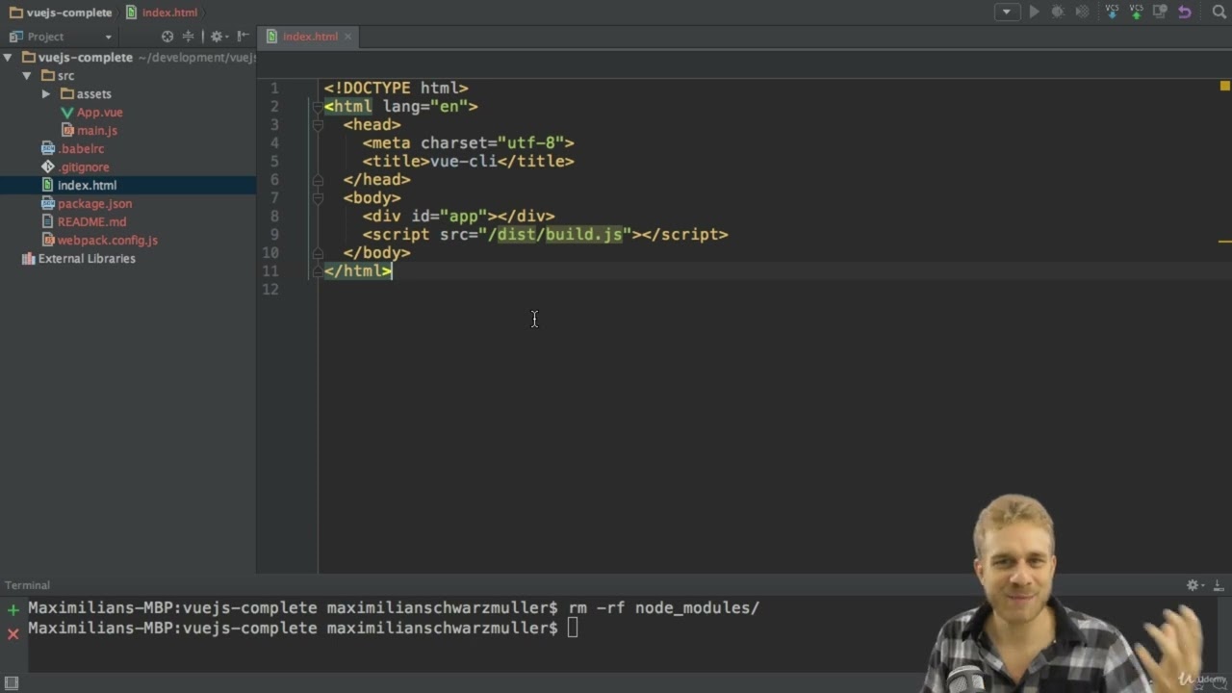Viewport: 1232px width, 693px height.
Task: Open the VCS show history icon
Action: click(x=1160, y=12)
